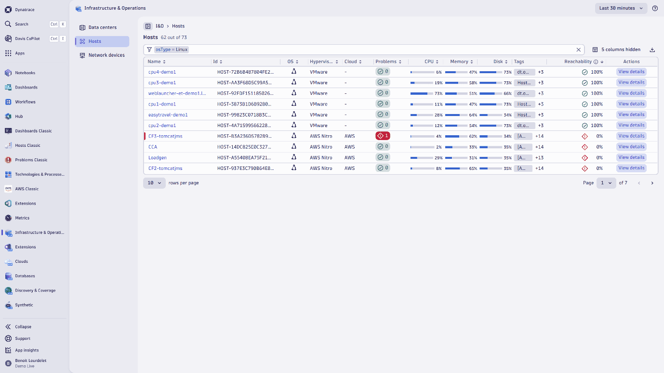Viewport: 664px width, 373px height.
Task: Sort by the Problems column
Action: pos(388,62)
